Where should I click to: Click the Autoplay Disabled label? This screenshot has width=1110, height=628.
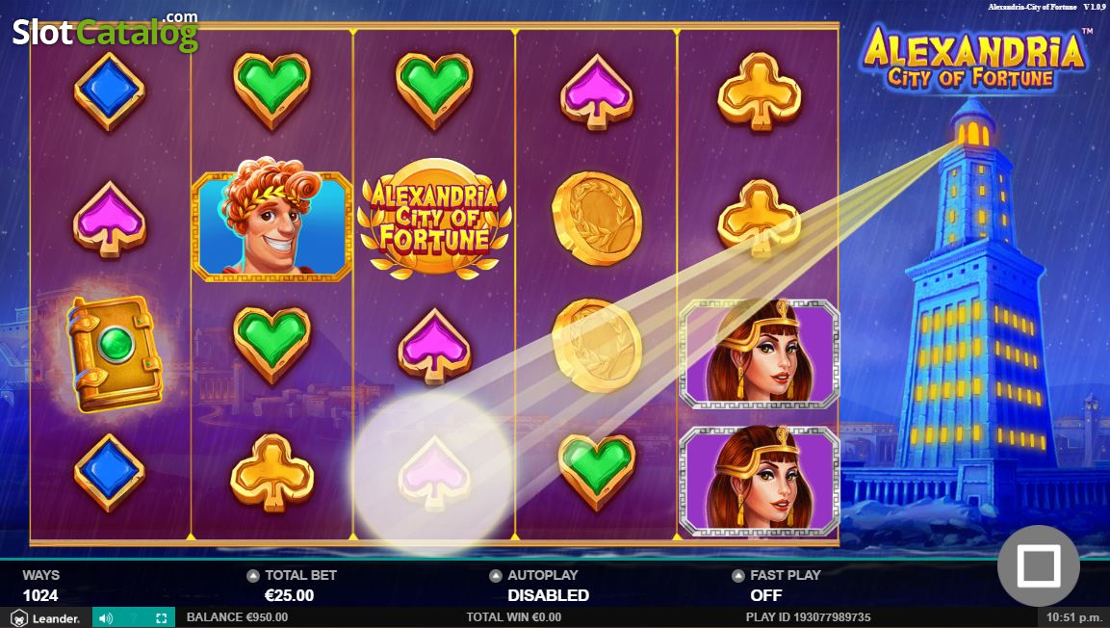click(x=548, y=595)
